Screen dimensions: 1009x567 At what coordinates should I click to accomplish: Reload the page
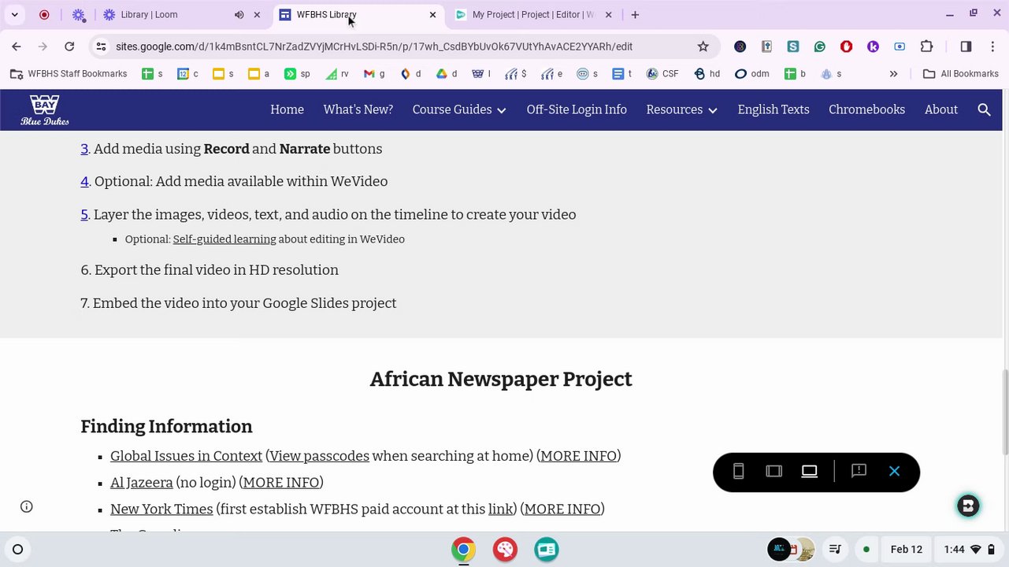(x=69, y=46)
